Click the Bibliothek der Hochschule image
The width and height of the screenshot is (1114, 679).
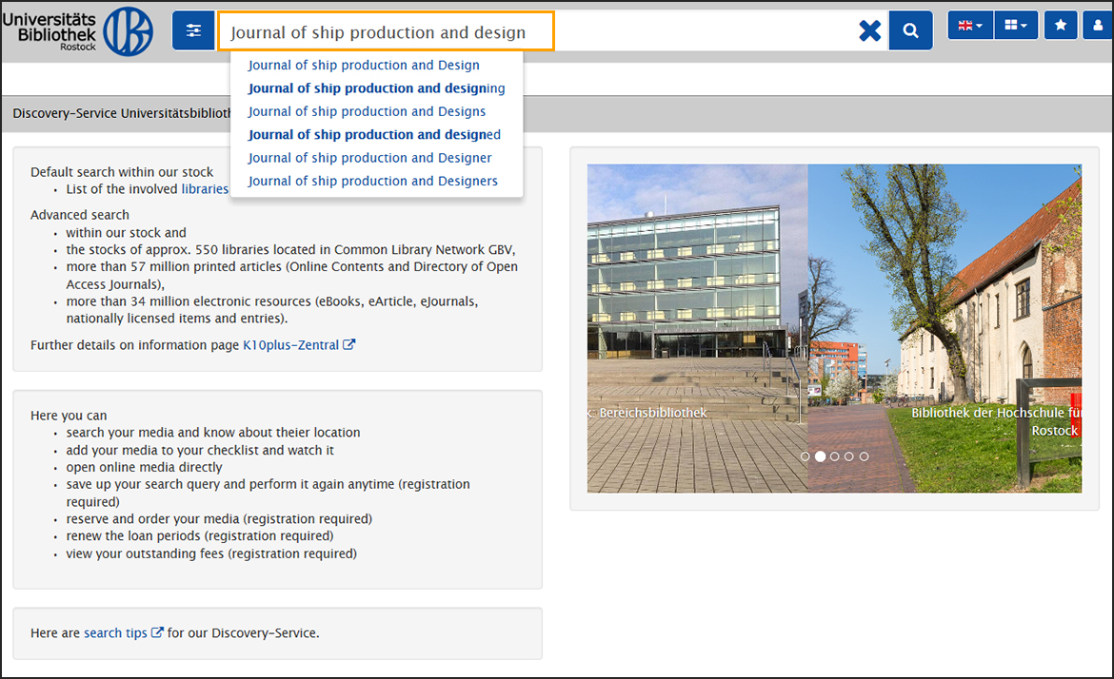coord(945,328)
